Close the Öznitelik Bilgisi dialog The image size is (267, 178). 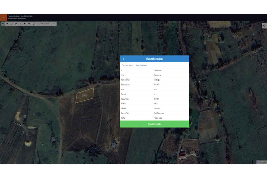[x=186, y=59]
